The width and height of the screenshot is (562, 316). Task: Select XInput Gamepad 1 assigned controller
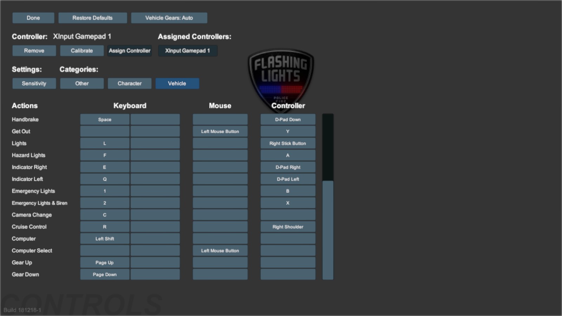click(x=188, y=51)
